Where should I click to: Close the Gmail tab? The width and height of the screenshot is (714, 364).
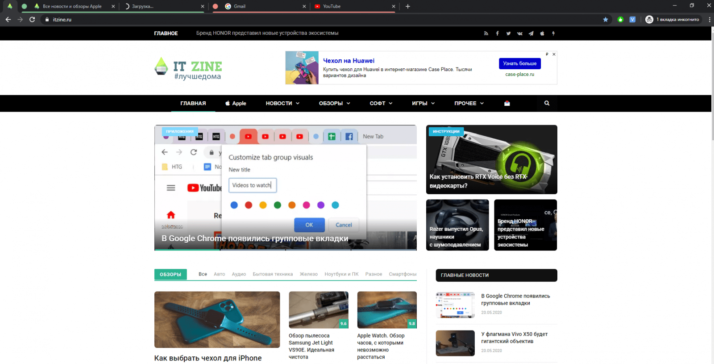[304, 6]
